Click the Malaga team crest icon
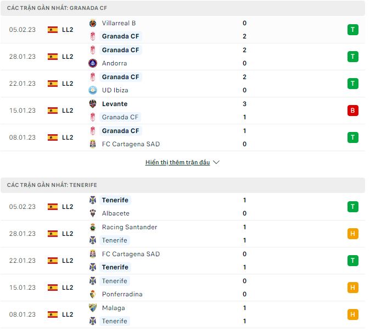The width and height of the screenshot is (370, 331). pos(93,308)
